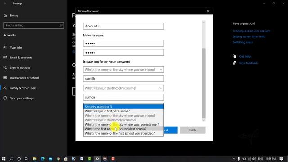This screenshot has width=288, height=162.
Task: Open the Get help link
Action: point(245,56)
